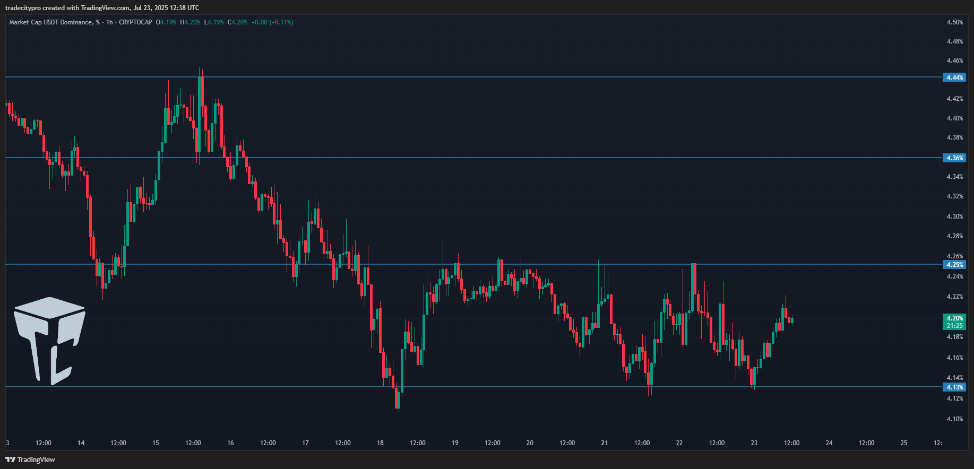Click the 4.22% price axis label
974x469 pixels.
(955, 297)
